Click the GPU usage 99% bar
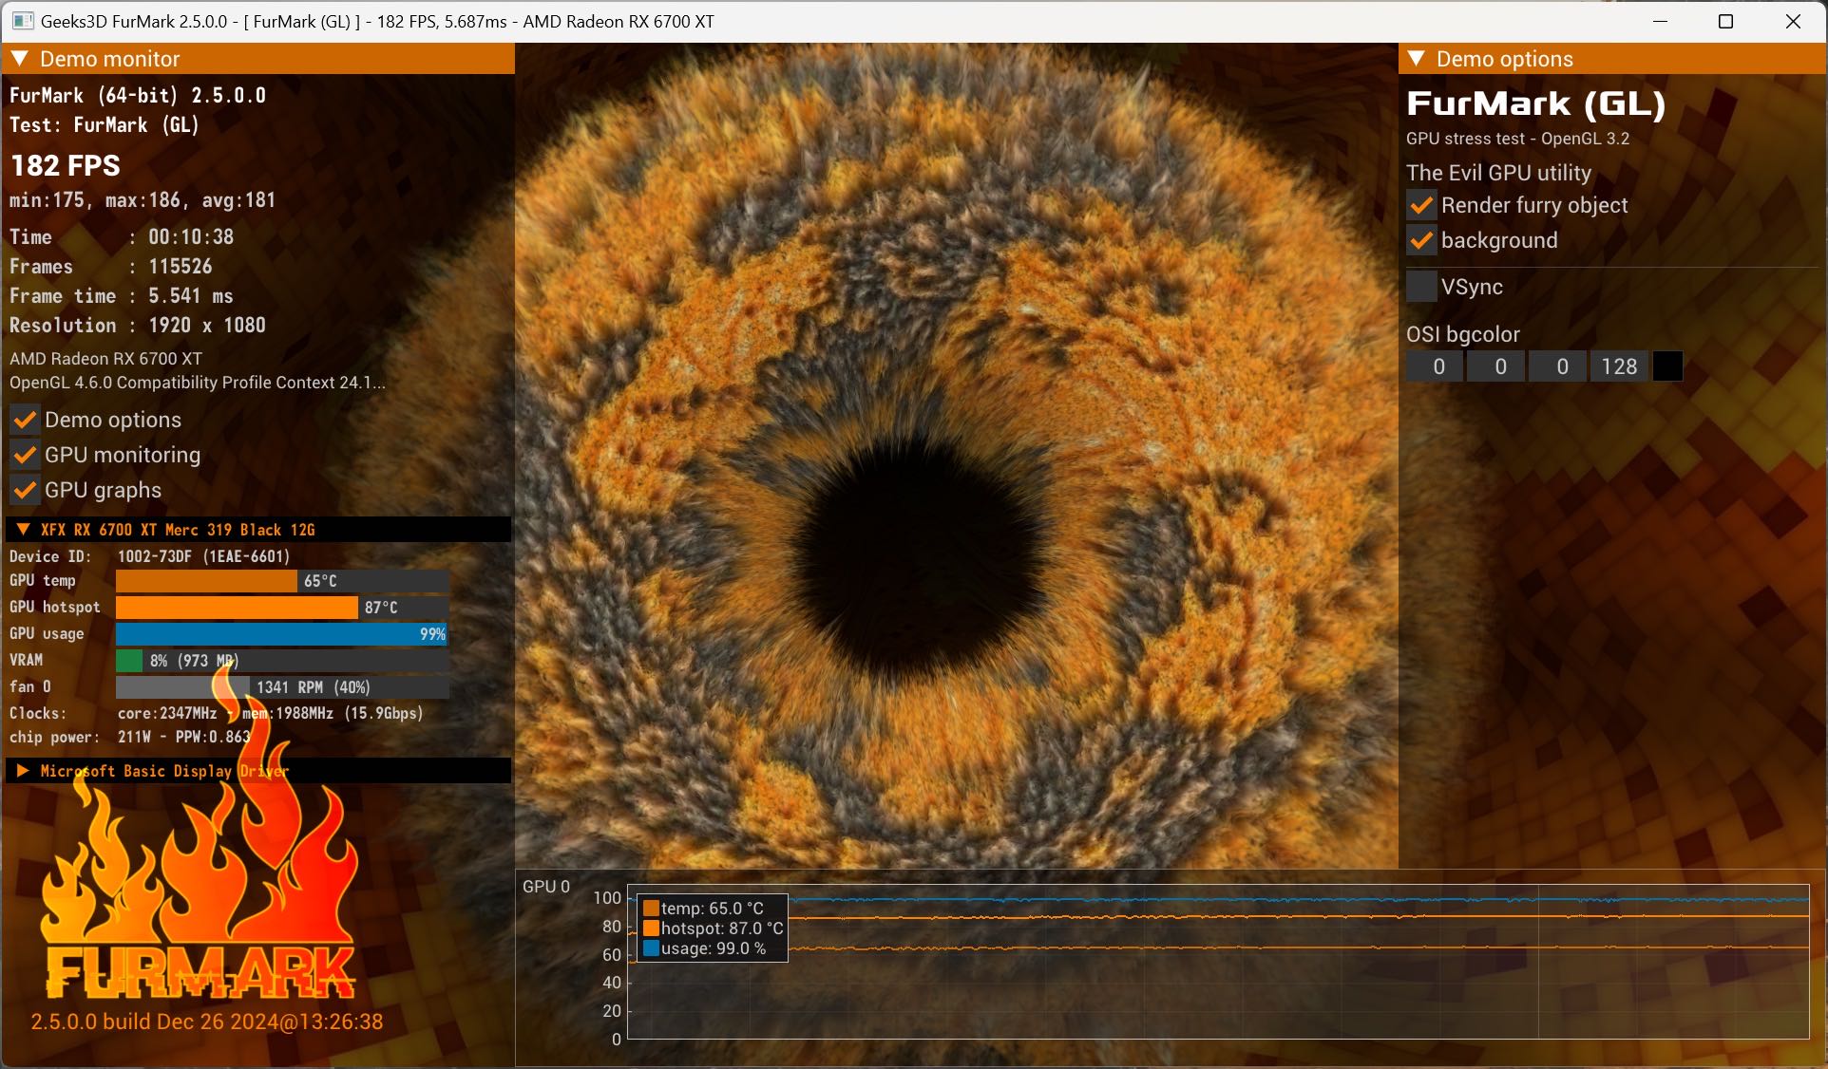Viewport: 1828px width, 1069px height. pos(282,634)
